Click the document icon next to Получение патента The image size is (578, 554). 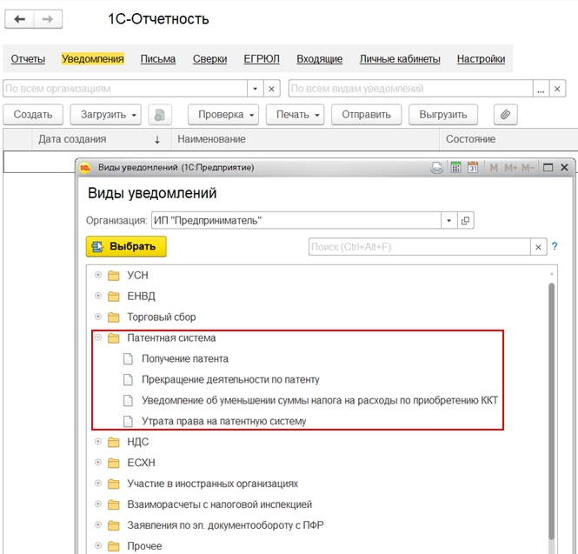coord(128,359)
